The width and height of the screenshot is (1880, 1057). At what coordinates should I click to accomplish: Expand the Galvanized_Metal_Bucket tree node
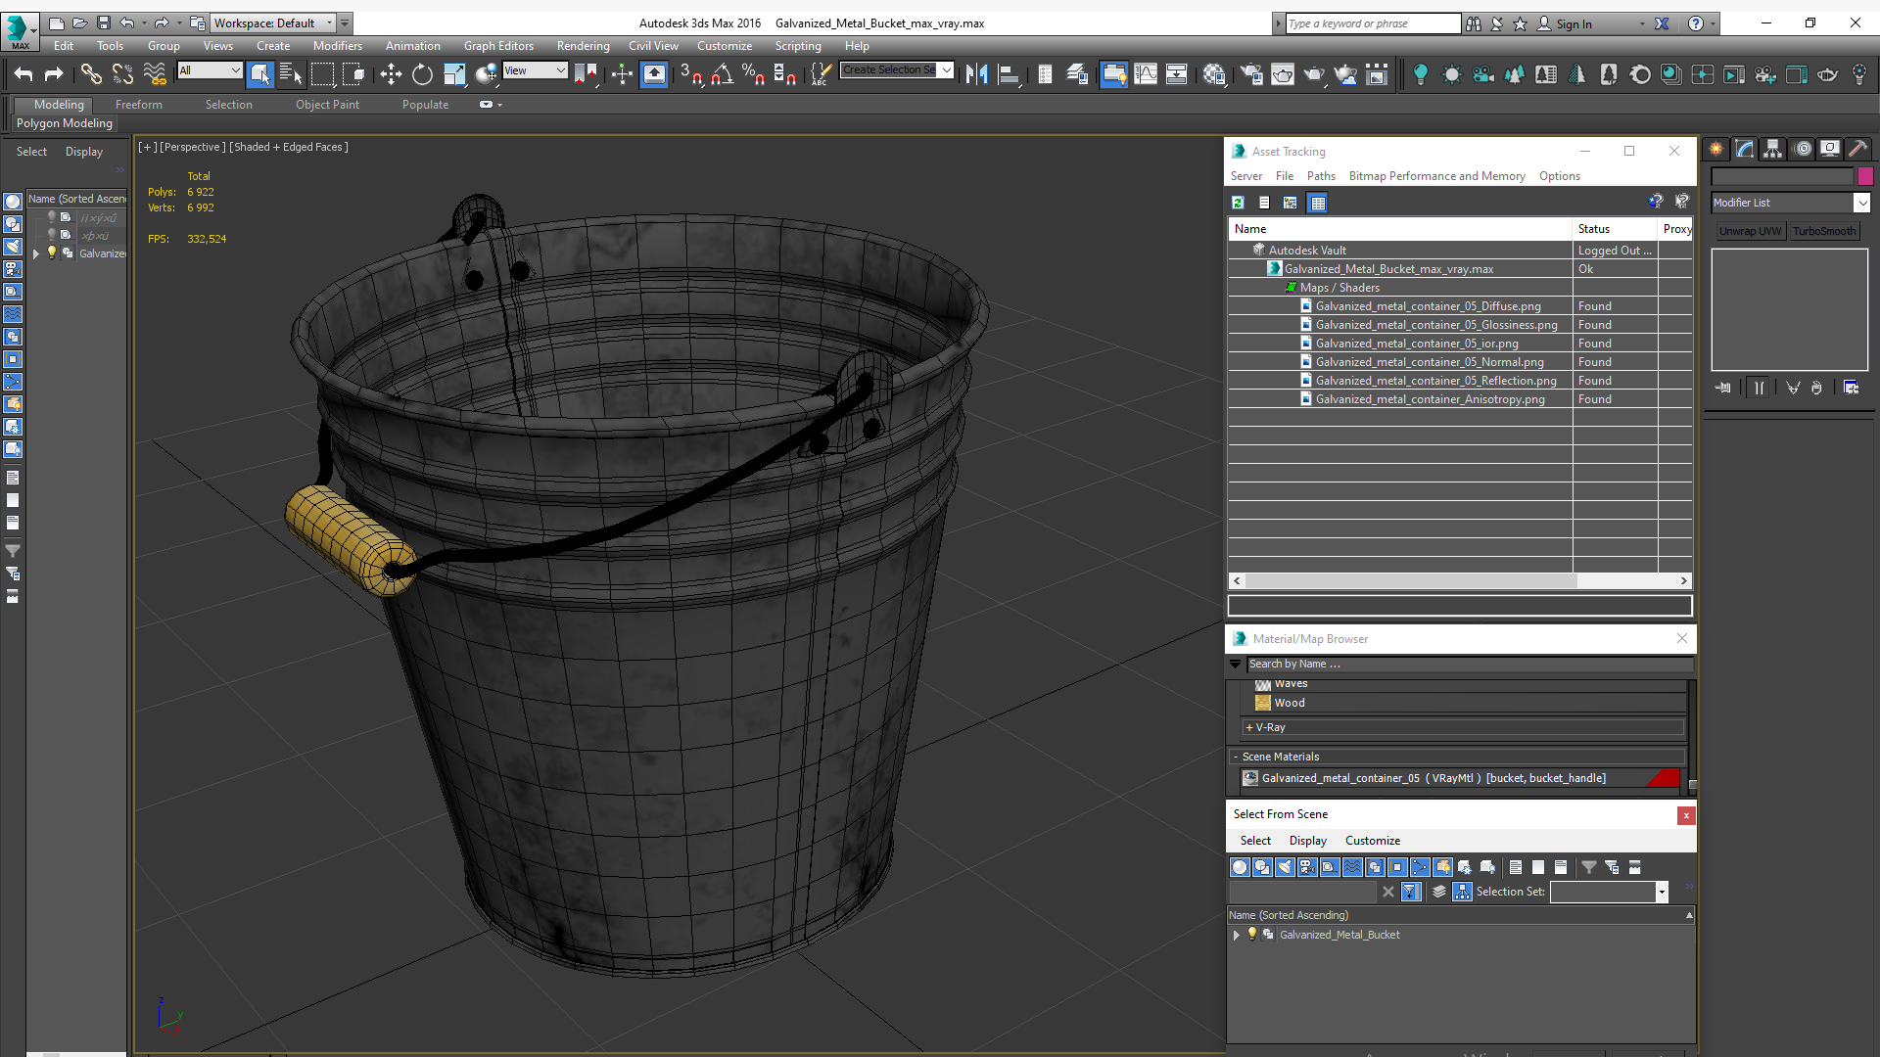(x=1236, y=935)
